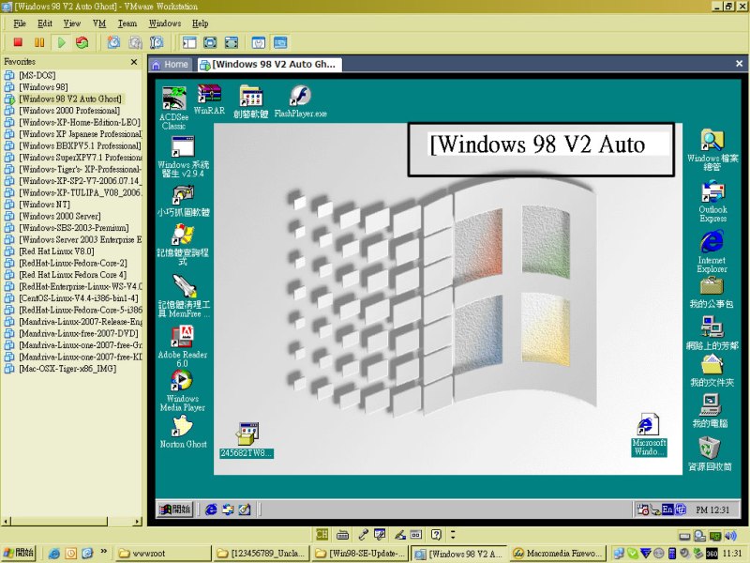Select the FlashPlayer.exe desktop icon
The width and height of the screenshot is (750, 563).
[300, 101]
